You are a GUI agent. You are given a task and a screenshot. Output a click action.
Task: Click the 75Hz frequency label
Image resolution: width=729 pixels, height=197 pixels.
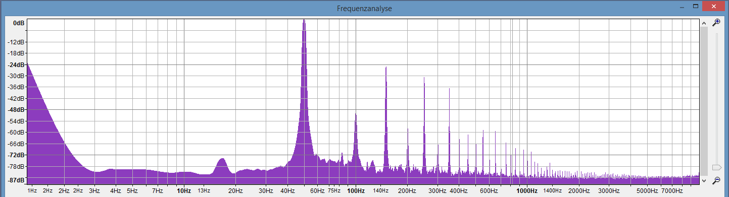(334, 191)
